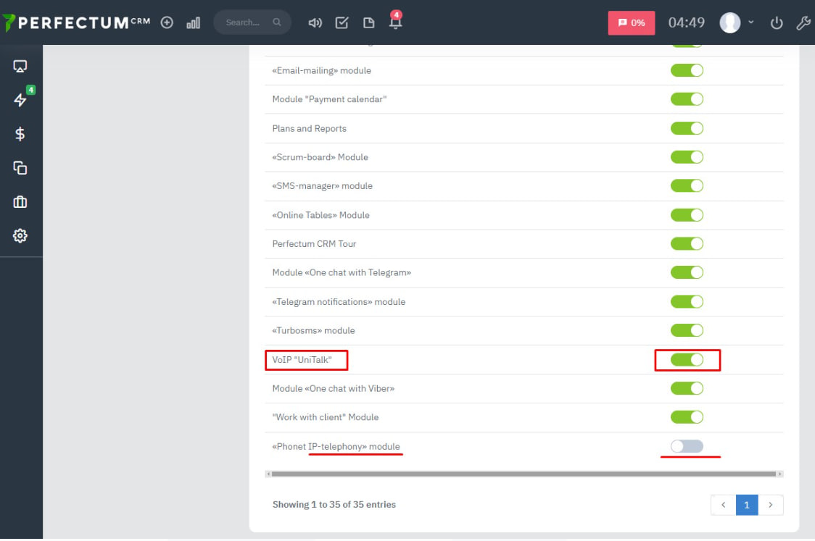Click the megaphone announcements icon

(x=315, y=22)
